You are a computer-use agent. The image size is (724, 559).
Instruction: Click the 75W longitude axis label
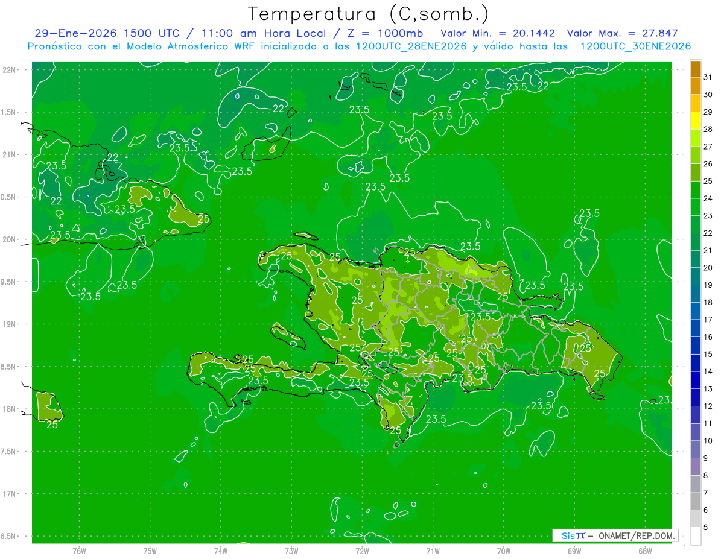150,551
